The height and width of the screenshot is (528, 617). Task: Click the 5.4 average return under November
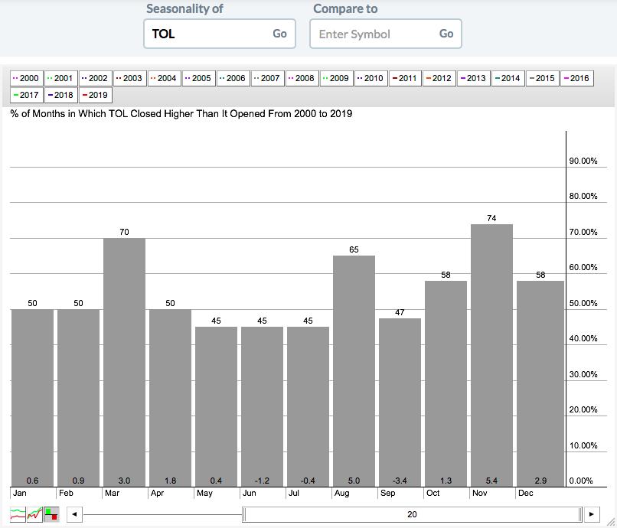(x=492, y=481)
